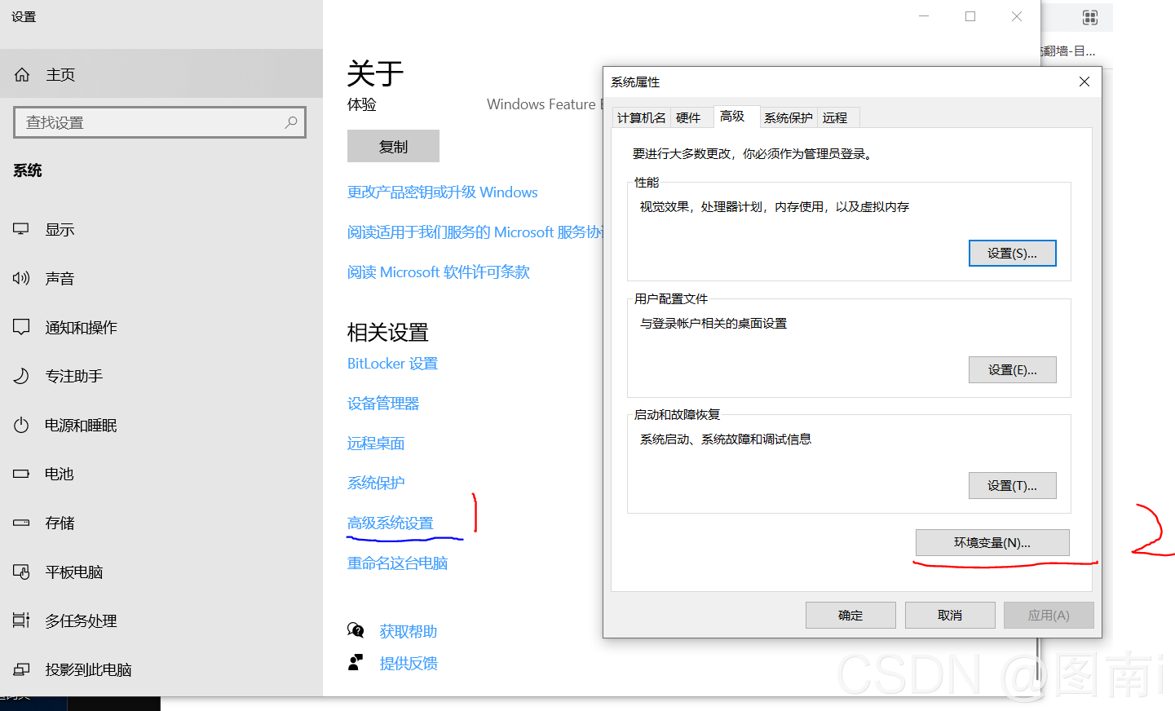
Task: Maximize the Settings window
Action: pyautogui.click(x=970, y=16)
